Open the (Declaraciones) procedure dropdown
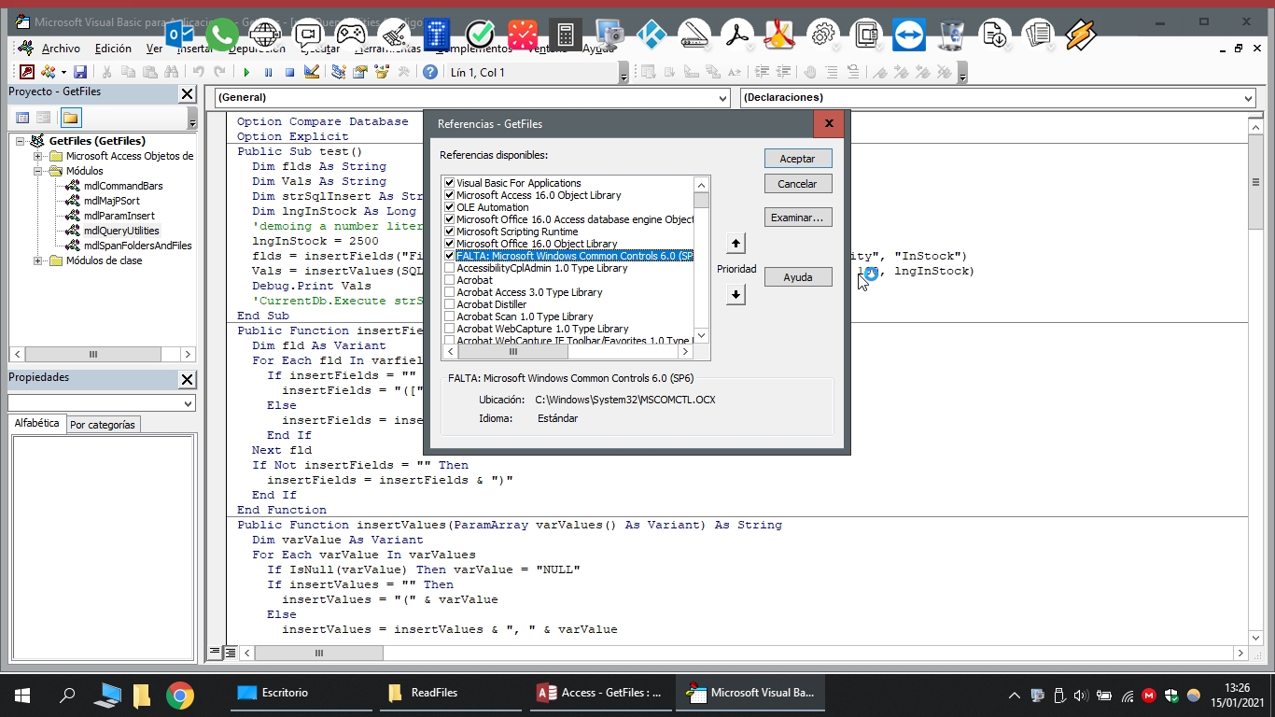 [1249, 98]
